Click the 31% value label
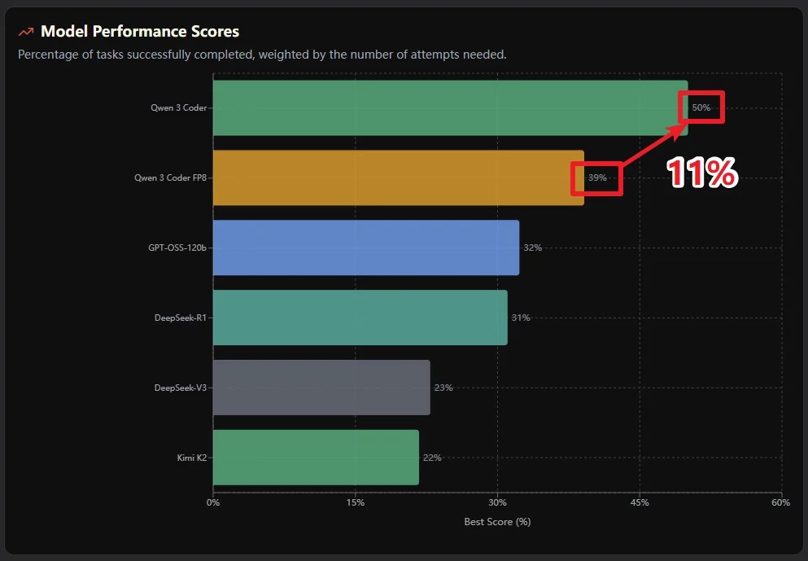Screen dimensions: 808x561 point(521,318)
